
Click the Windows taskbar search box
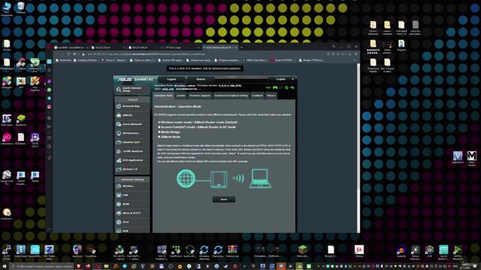[42, 266]
